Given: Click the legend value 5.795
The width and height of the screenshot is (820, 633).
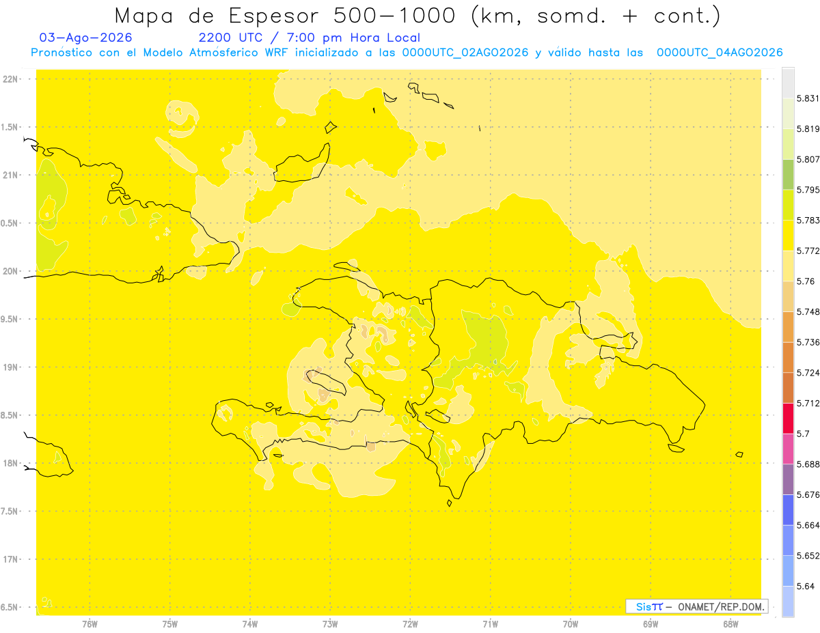Looking at the screenshot, I should tap(808, 190).
